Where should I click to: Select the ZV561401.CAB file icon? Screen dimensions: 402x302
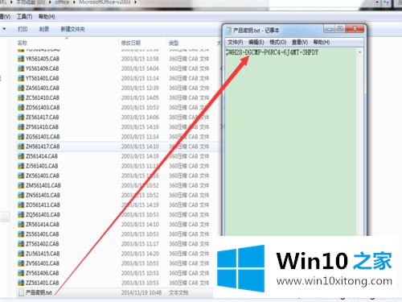pos(21,263)
